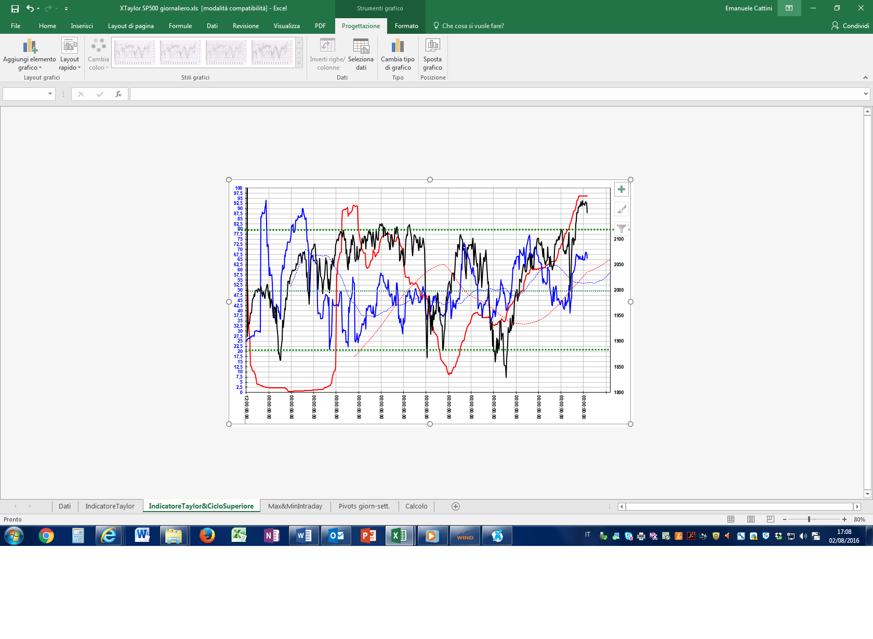Viewport: 873px width, 639px height.
Task: Click the insert function fx icon
Action: click(x=118, y=94)
